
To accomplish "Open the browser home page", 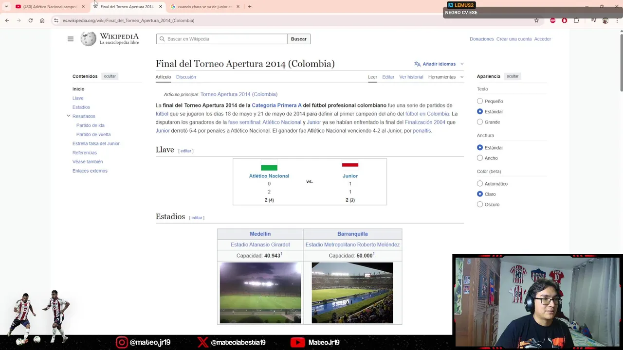I will click(42, 20).
